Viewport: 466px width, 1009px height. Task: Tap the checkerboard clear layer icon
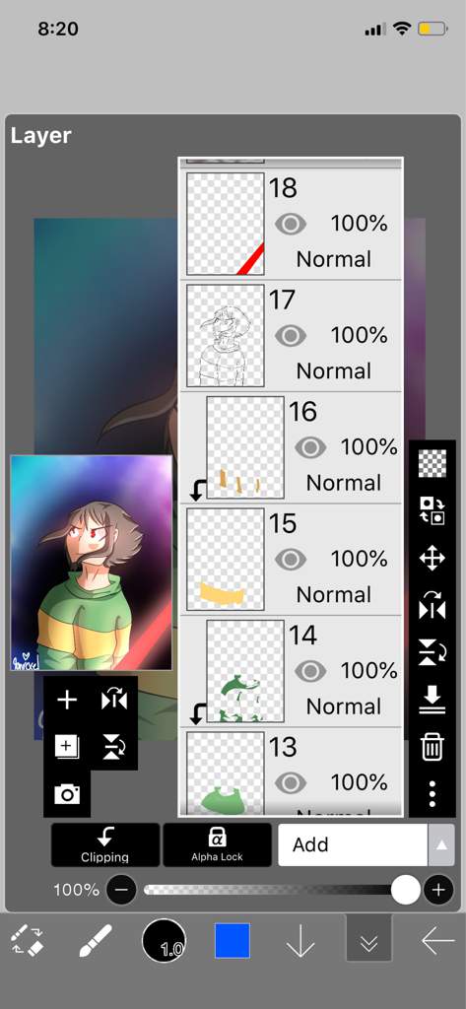click(x=432, y=463)
